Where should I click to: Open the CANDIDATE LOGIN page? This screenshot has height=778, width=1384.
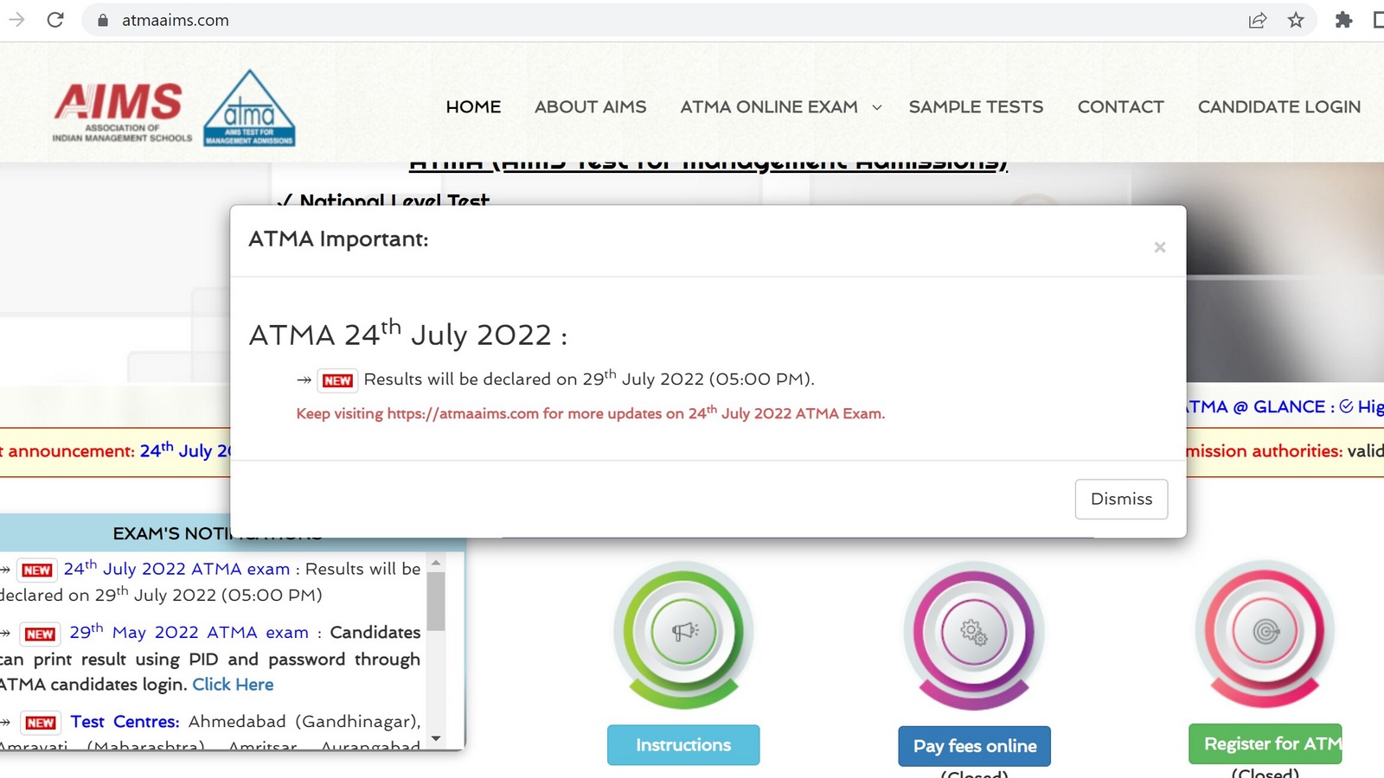(1278, 107)
